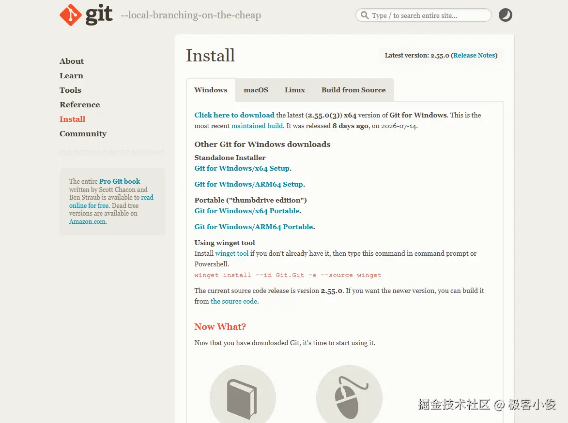Screen dimensions: 568x423
Task: Open Reference in sidebar navigation
Action: (80, 104)
